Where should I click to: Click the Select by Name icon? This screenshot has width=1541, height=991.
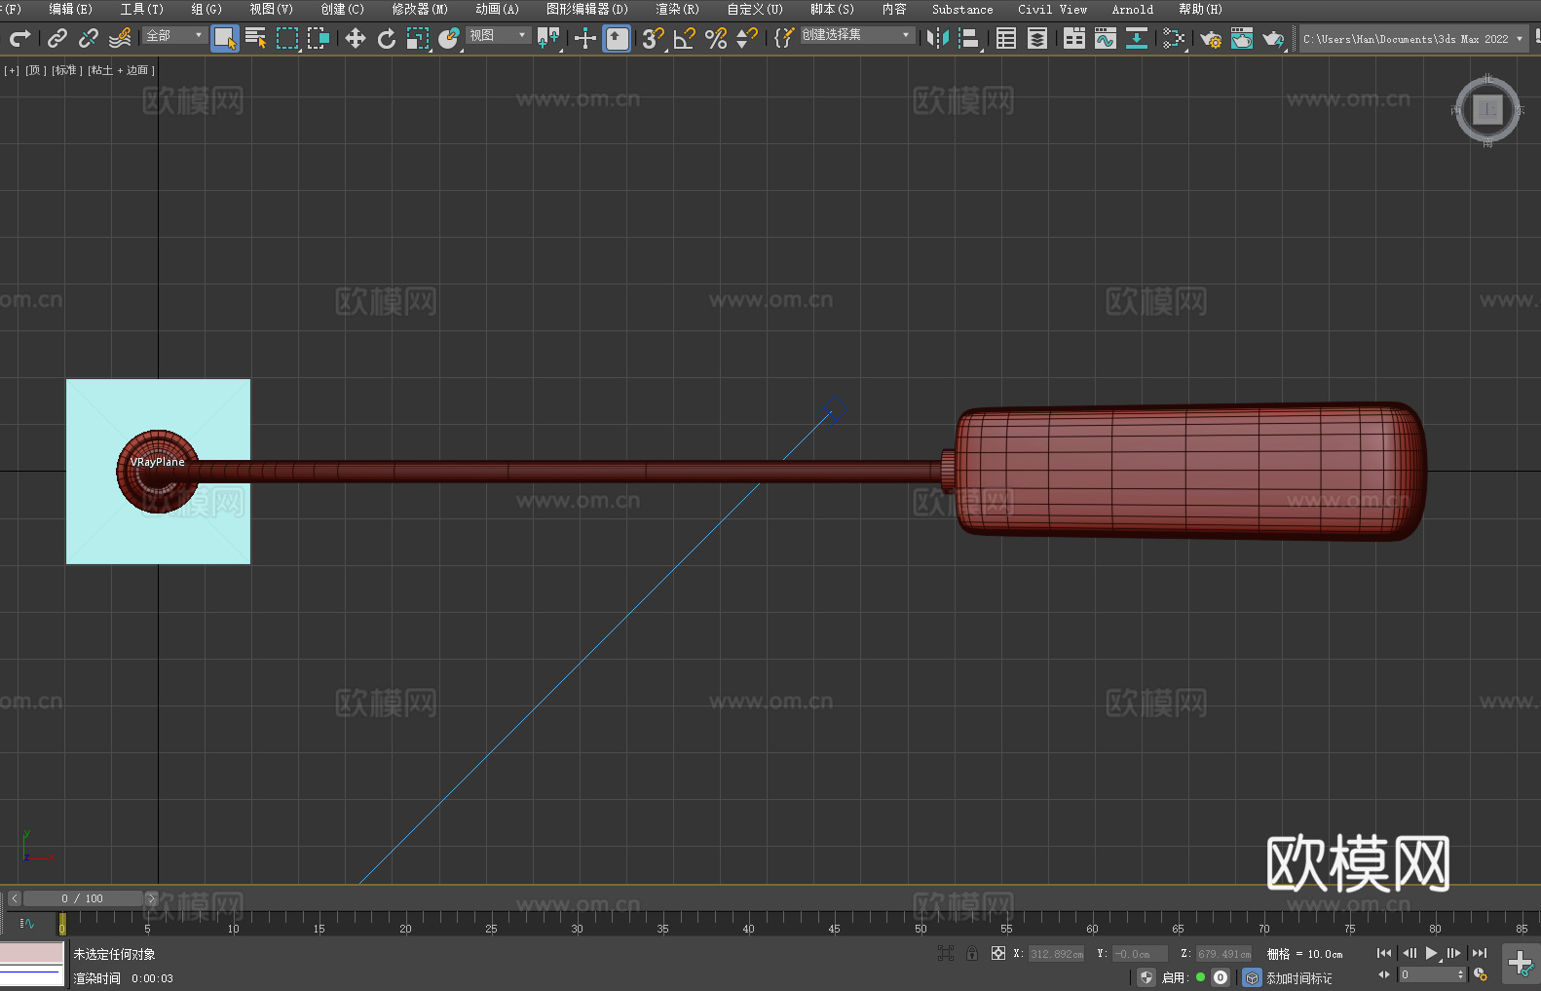255,38
